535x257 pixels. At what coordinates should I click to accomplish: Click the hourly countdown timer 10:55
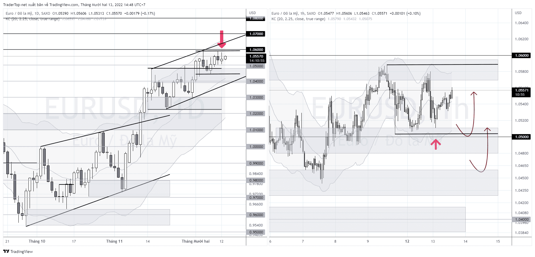(520, 95)
